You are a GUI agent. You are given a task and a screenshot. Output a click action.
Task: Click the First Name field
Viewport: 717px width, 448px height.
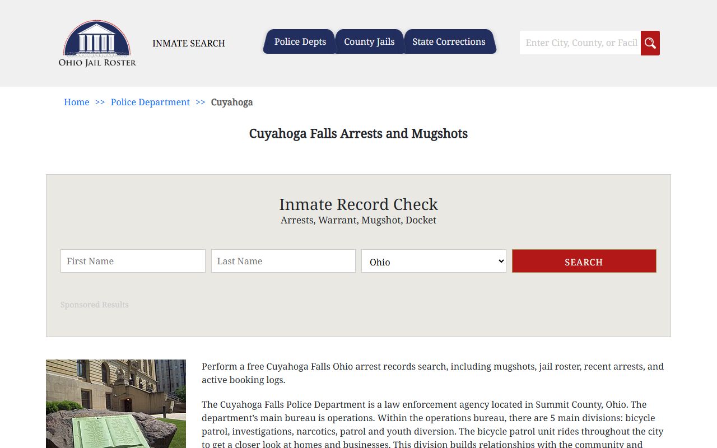(133, 261)
